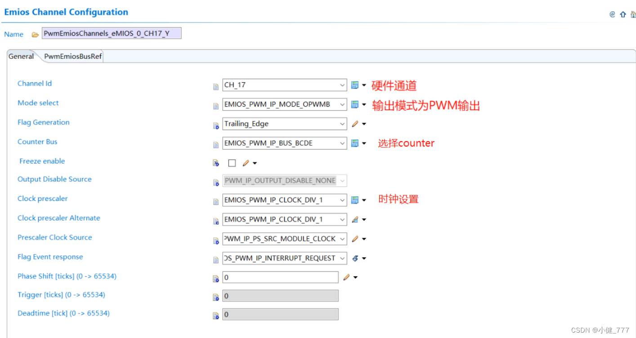Switch to the PwmEmiosBusRef tab
Viewport: 636px width, 338px height.
(x=72, y=56)
